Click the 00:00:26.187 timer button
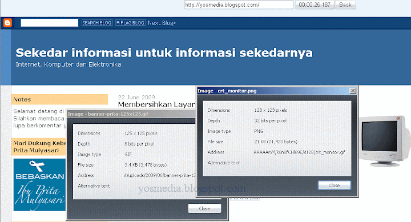The width and height of the screenshot is (411, 222). 315,5
